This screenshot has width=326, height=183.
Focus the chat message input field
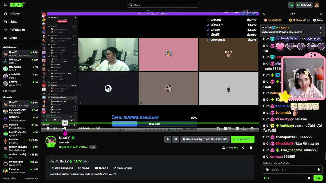click(292, 170)
